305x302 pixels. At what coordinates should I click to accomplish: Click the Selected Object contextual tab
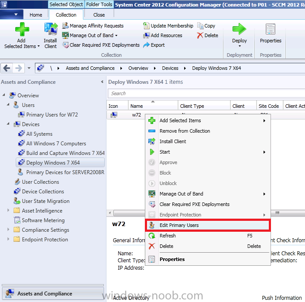click(x=66, y=4)
